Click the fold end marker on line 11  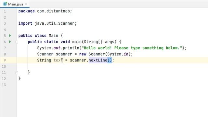click(x=17, y=73)
